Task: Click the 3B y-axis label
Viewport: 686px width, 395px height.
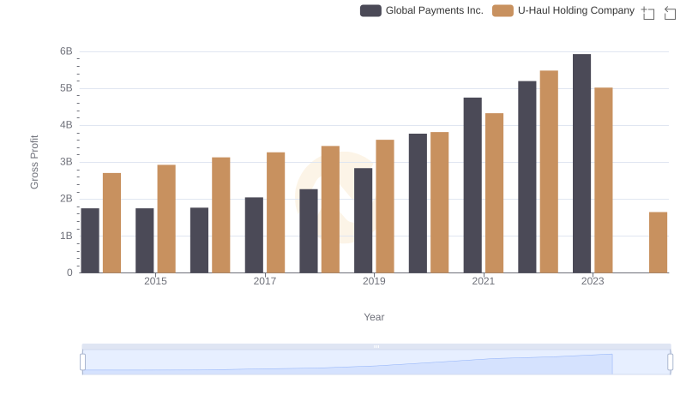Action: (x=66, y=162)
